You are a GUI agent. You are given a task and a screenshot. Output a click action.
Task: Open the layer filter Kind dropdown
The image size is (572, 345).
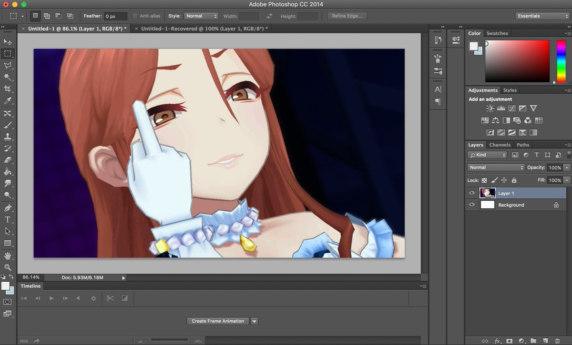[x=487, y=155]
